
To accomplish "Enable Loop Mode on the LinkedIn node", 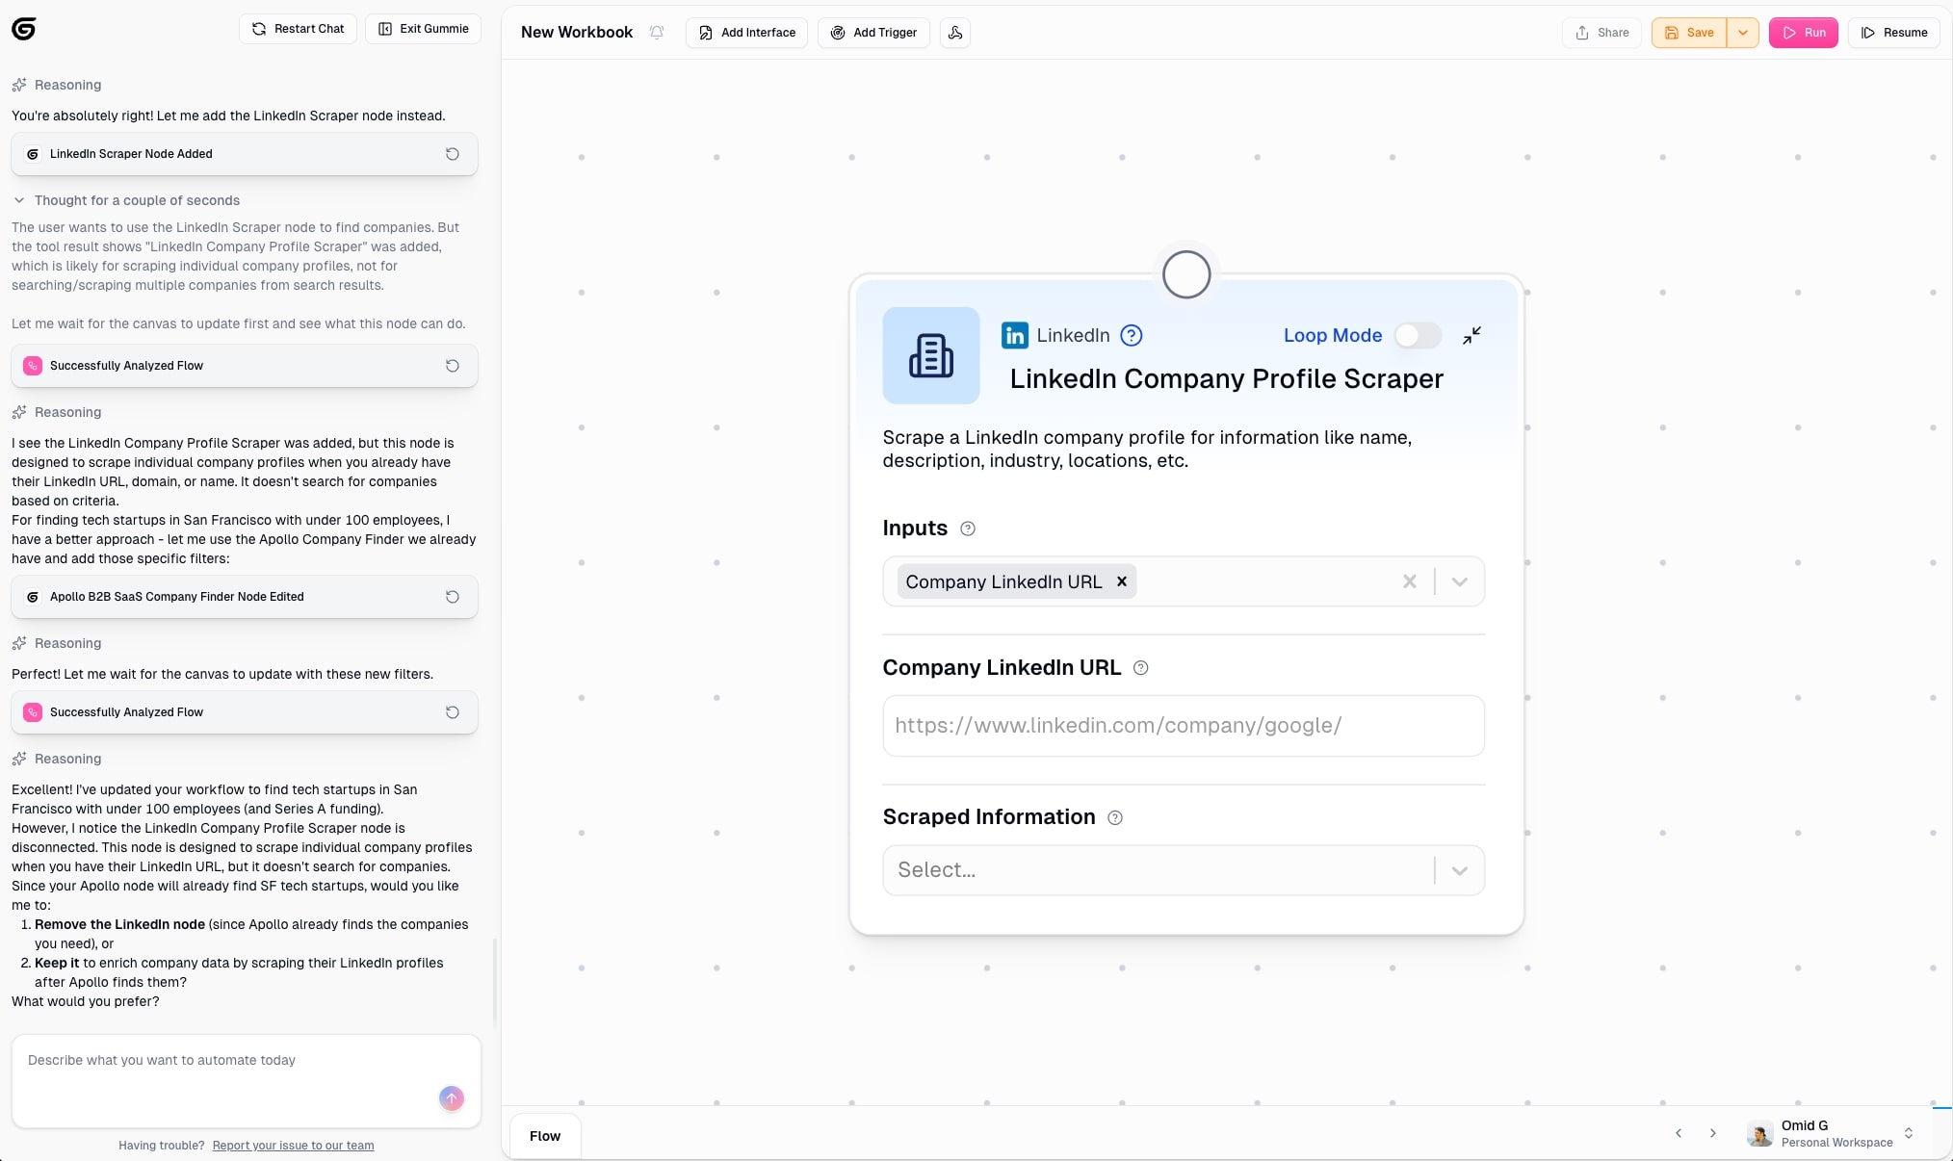I will tap(1417, 335).
